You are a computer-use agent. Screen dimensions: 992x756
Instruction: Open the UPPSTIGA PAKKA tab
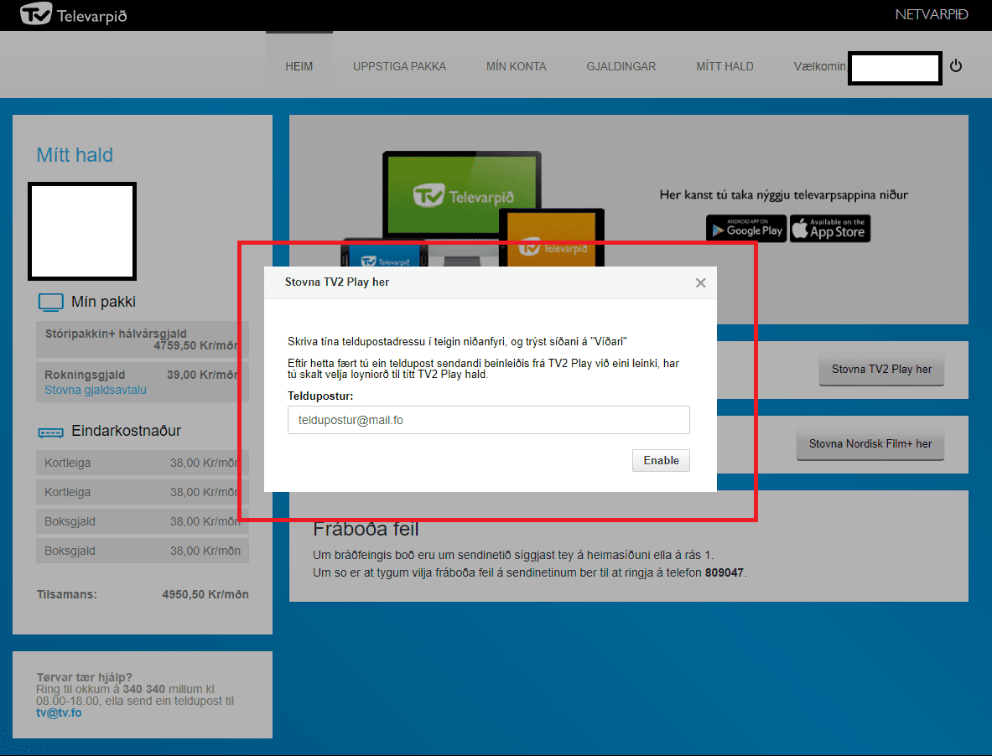tap(399, 65)
